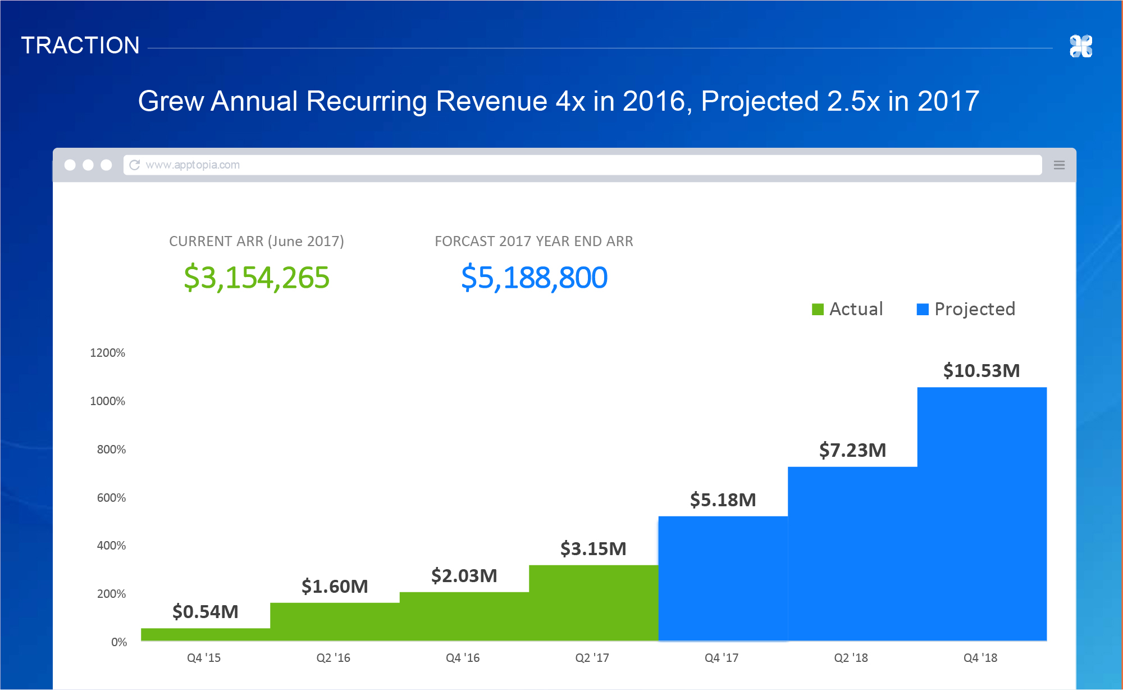The image size is (1123, 690).
Task: Click the Q2 '17 axis label
Action: [x=592, y=658]
